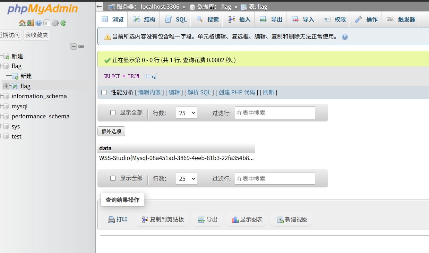Screen dimensions: 429x253
Task: Click the 近期访问 recent tables button
Action: (10, 35)
